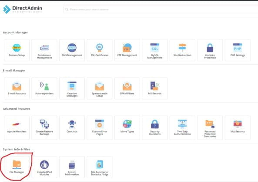Open Hotlinks Protection
This screenshot has height=182, width=258.
210,50
